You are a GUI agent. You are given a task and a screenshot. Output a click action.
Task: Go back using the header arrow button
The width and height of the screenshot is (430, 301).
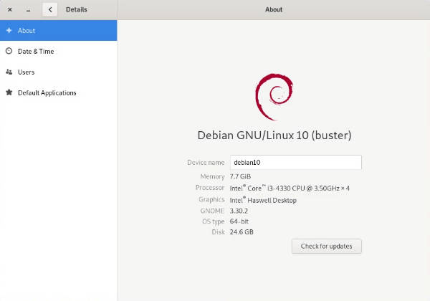tap(50, 9)
